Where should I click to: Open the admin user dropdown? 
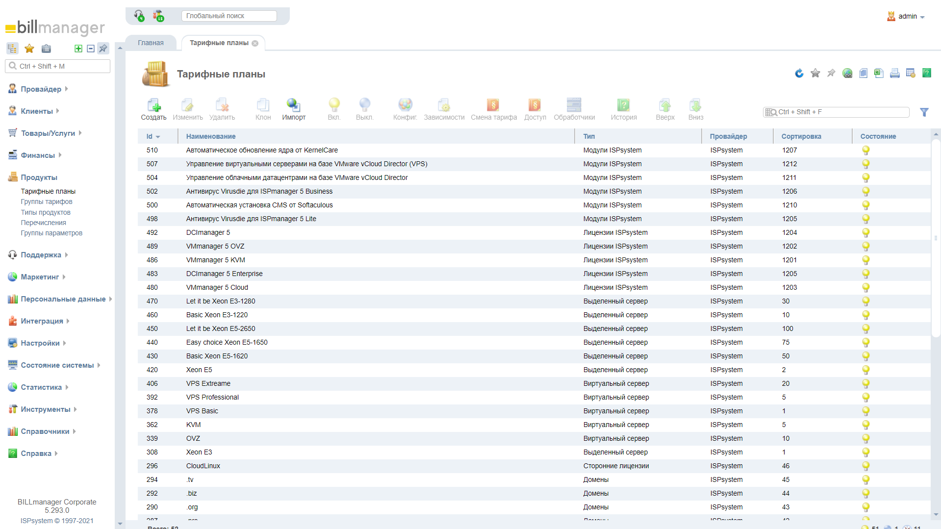(907, 16)
